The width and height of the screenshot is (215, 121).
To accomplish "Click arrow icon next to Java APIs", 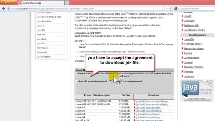I will (182, 39).
